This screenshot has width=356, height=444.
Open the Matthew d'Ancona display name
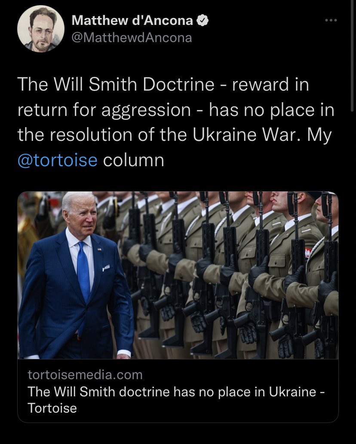coord(132,20)
